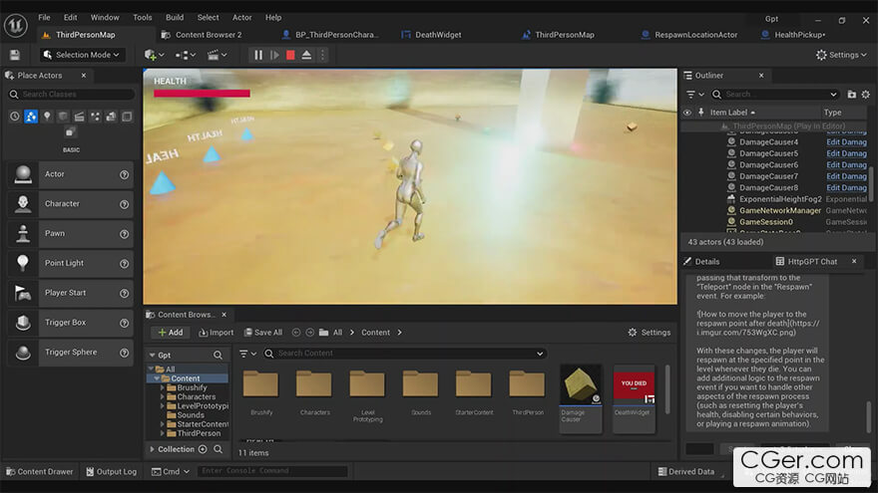Close the Place Actors panel
This screenshot has width=878, height=493.
(84, 76)
